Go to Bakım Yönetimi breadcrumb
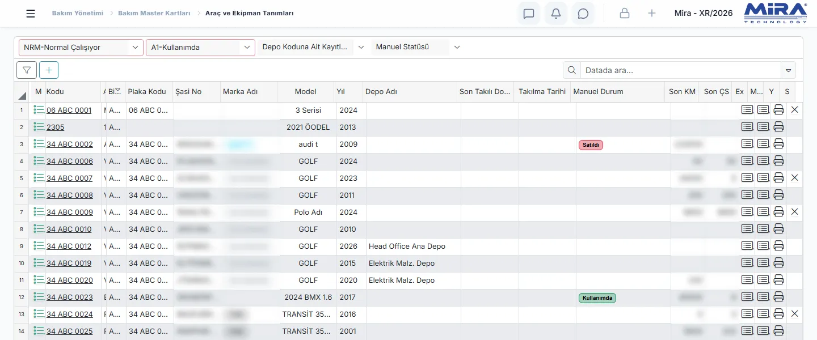 coord(78,13)
